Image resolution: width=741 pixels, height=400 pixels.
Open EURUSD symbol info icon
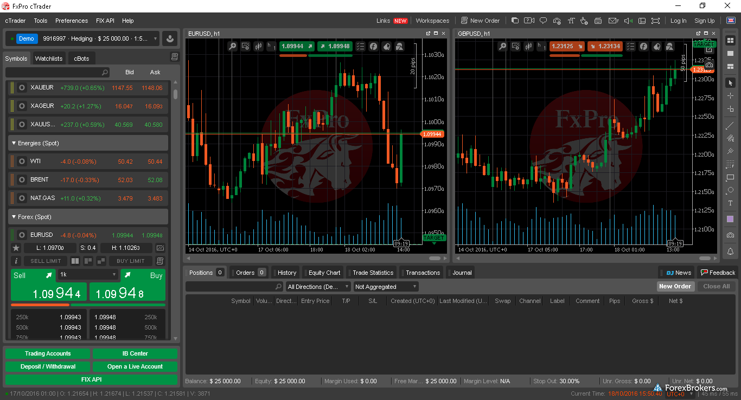point(16,261)
